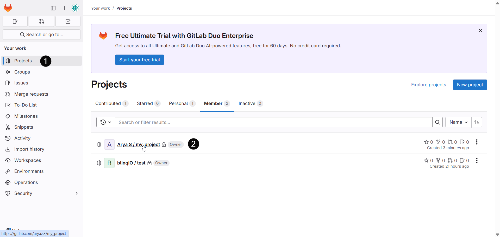Open the Name sorting dropdown

coord(458,122)
